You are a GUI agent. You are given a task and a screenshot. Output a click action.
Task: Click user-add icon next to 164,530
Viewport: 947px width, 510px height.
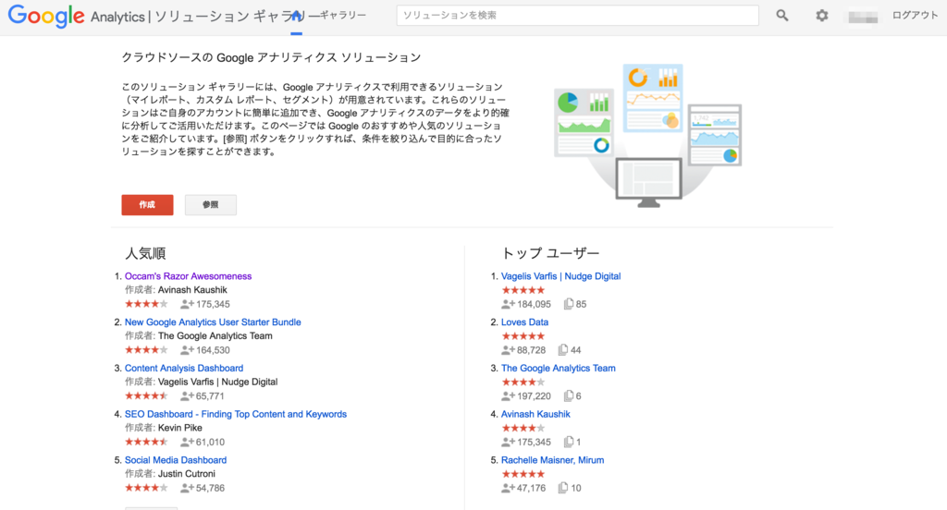click(187, 349)
